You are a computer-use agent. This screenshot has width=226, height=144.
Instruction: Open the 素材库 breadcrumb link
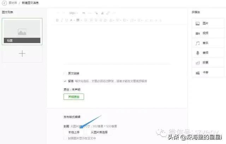tap(13, 3)
